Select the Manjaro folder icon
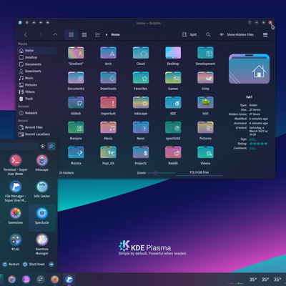This screenshot has height=286, width=286. [x=76, y=127]
